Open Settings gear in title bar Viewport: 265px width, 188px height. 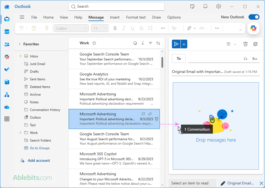[219, 7]
